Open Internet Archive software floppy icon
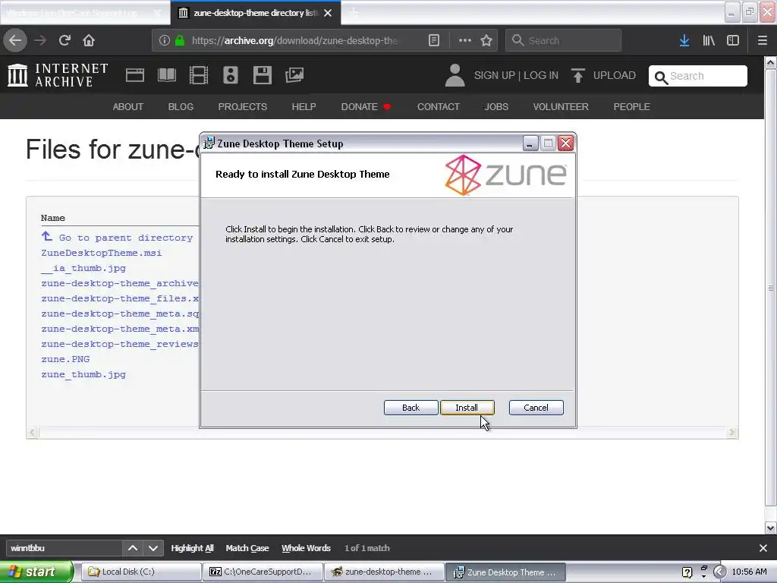This screenshot has height=583, width=777. (262, 75)
